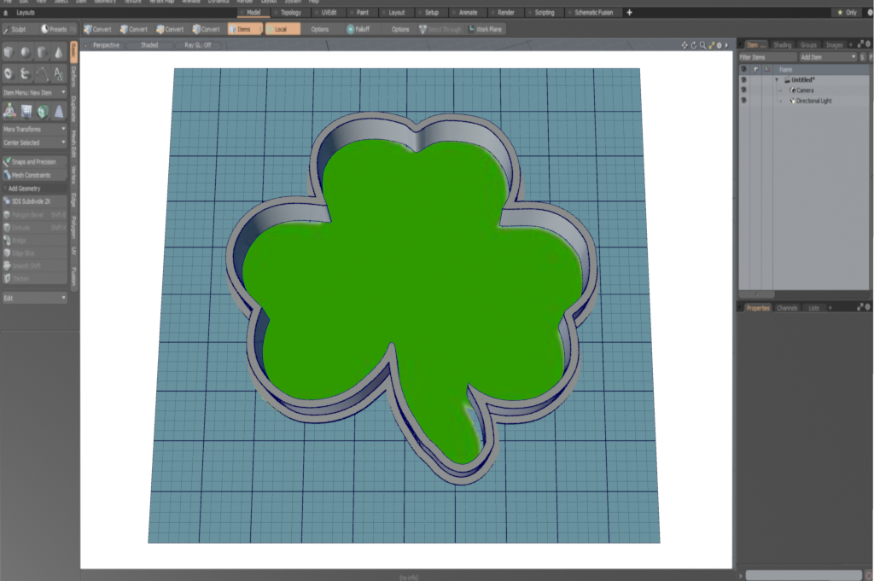
Task: Open the Shading tab
Action: (782, 44)
